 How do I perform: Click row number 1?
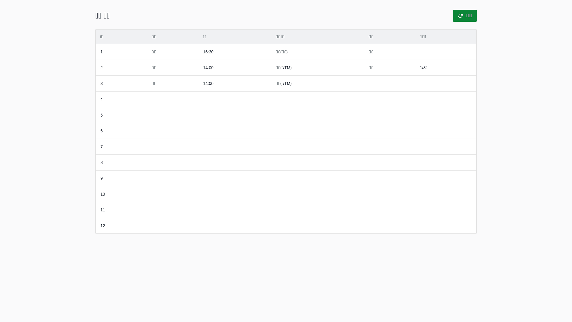tap(102, 52)
